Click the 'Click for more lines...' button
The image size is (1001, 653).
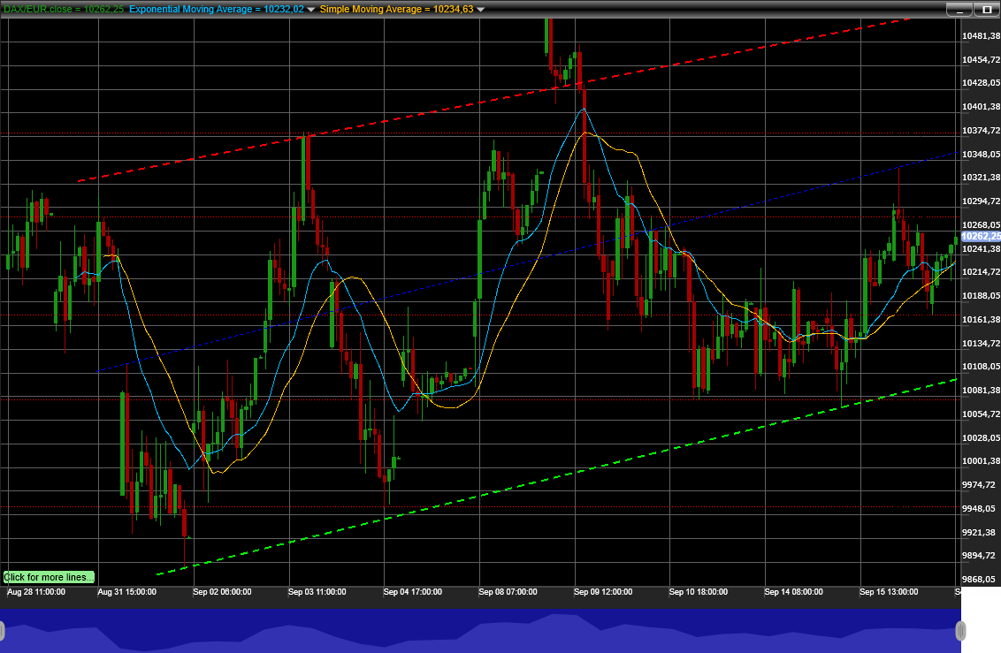pyautogui.click(x=49, y=577)
